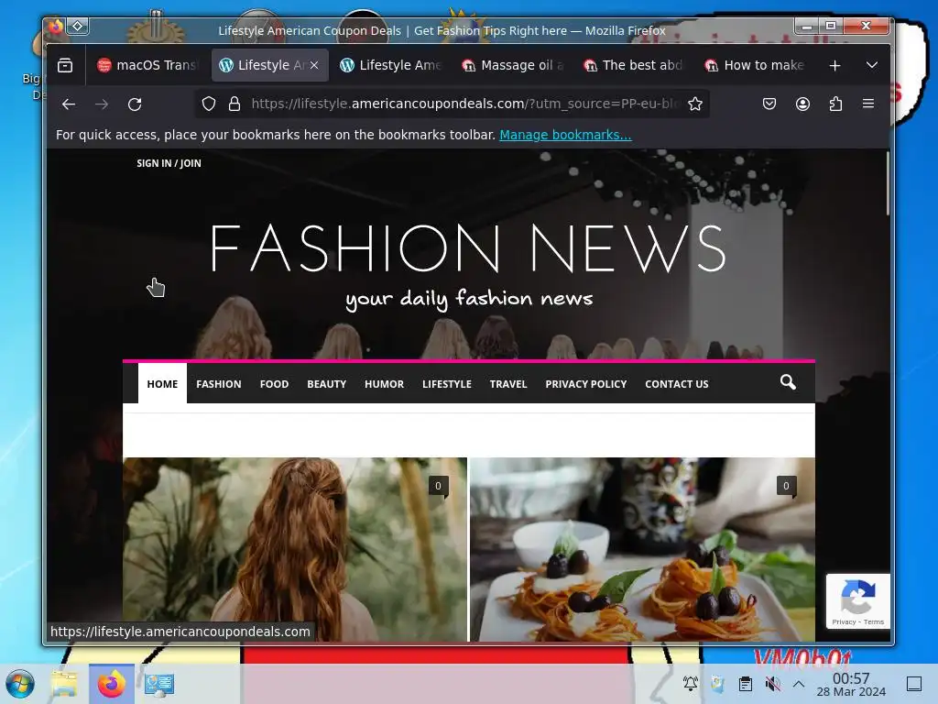Open the BEAUTY category menu
Viewport: 938px width, 704px height.
tap(327, 384)
